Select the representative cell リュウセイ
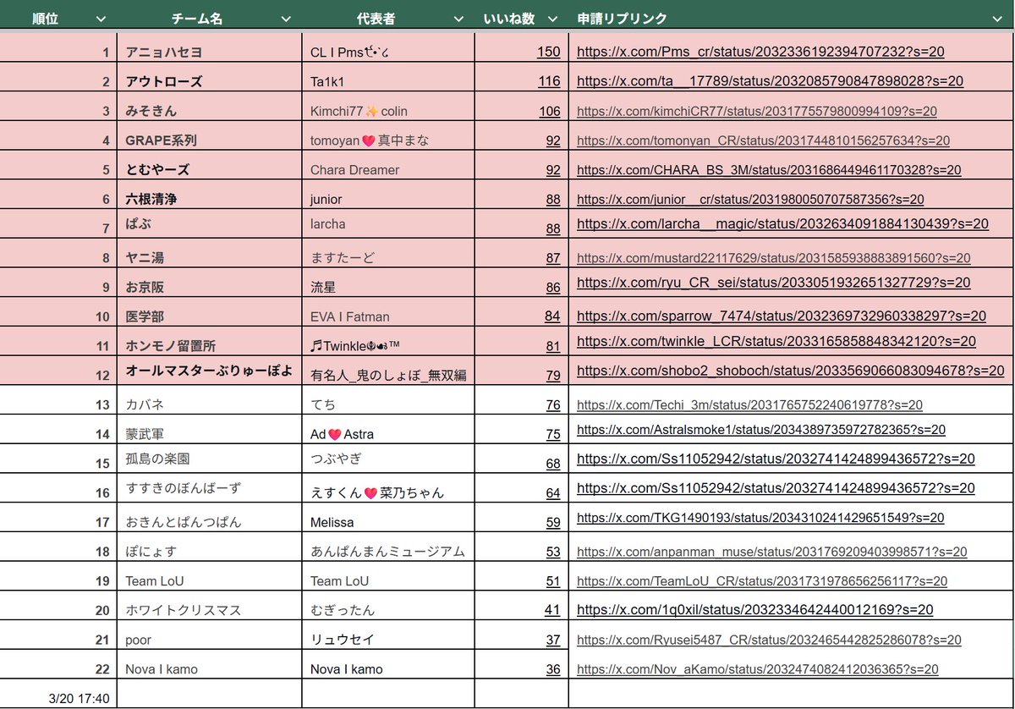The width and height of the screenshot is (1015, 709). [388, 635]
